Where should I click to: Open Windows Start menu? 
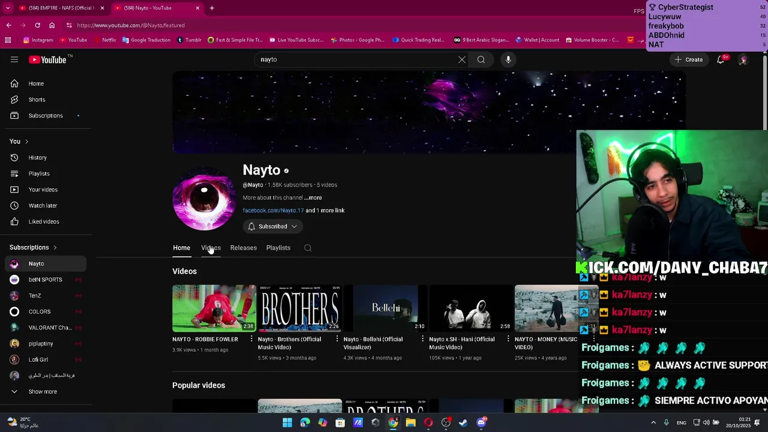pos(287,422)
